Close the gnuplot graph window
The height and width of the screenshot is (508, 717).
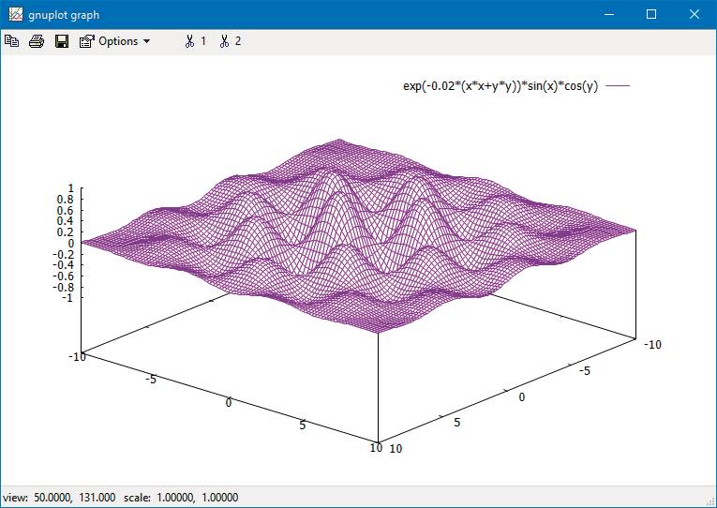click(x=695, y=15)
